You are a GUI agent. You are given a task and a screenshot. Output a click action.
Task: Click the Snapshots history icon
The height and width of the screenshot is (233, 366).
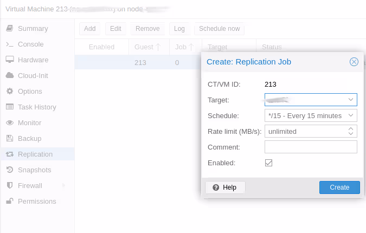click(x=10, y=170)
